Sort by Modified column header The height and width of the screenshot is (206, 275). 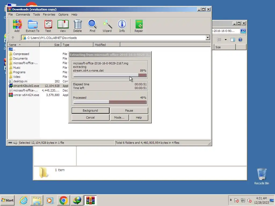[107, 45]
